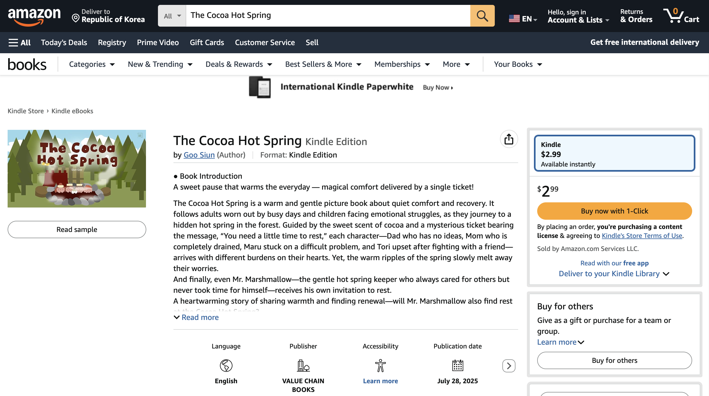Image resolution: width=709 pixels, height=396 pixels.
Task: Click the search input field
Action: point(328,16)
